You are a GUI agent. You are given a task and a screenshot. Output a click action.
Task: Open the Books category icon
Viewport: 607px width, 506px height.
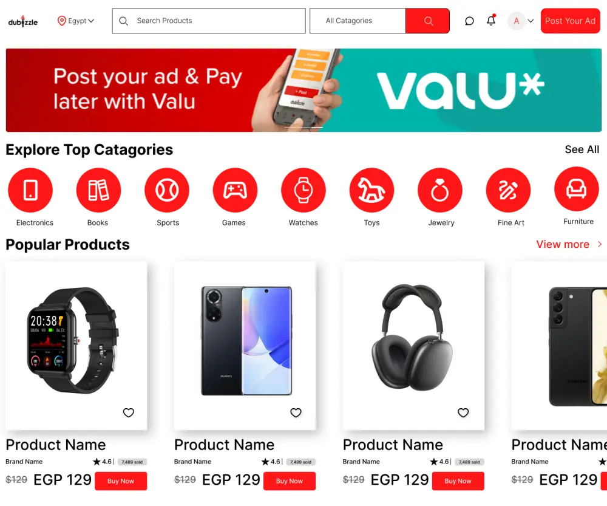coord(98,190)
